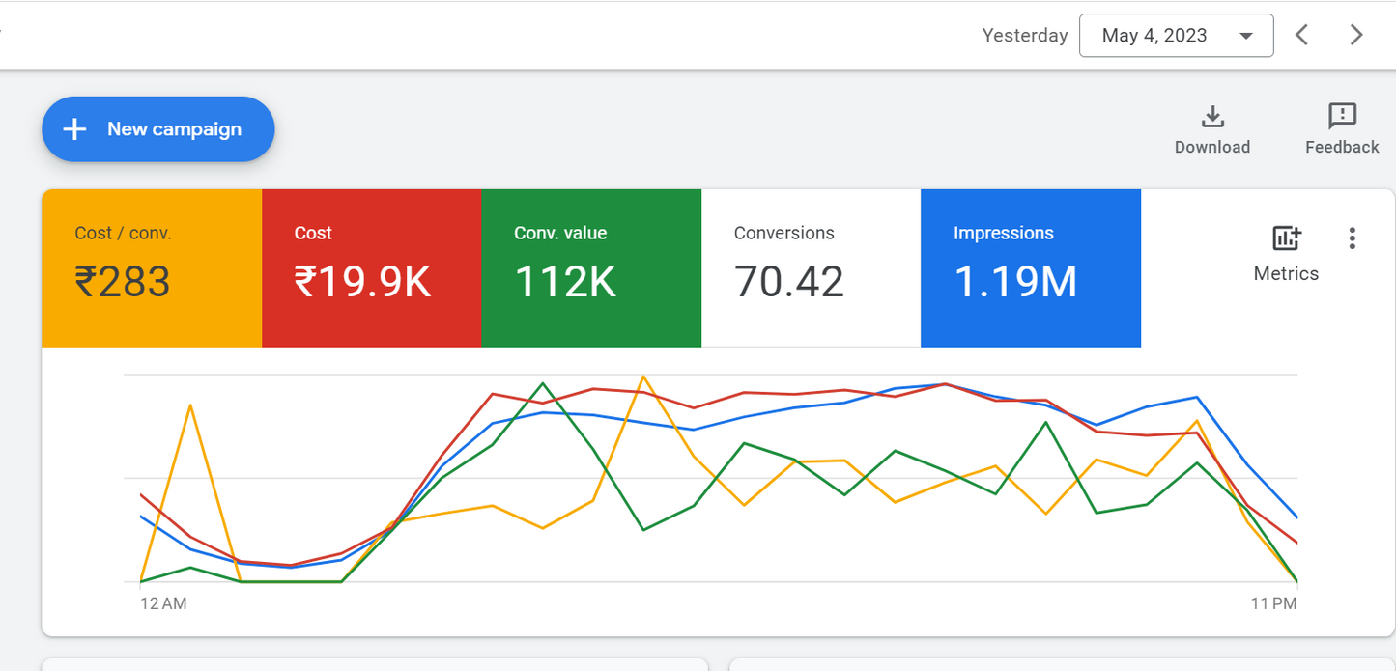1396x671 pixels.
Task: Toggle the blue Impressions metric card
Action: click(x=1030, y=267)
